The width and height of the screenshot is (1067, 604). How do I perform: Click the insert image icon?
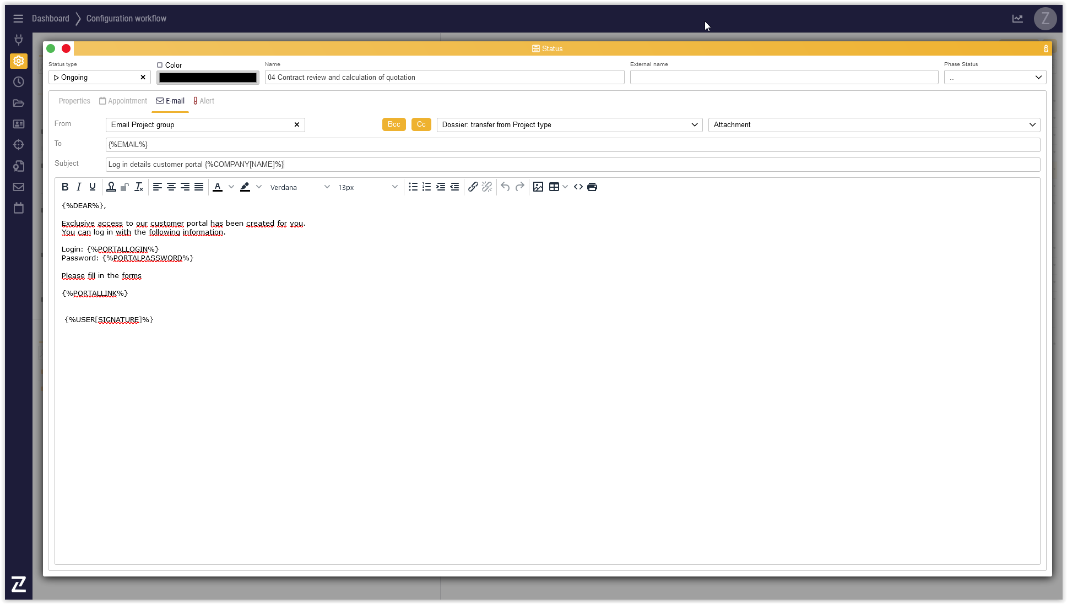538,187
